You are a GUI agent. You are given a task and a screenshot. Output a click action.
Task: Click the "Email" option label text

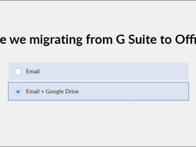point(33,72)
